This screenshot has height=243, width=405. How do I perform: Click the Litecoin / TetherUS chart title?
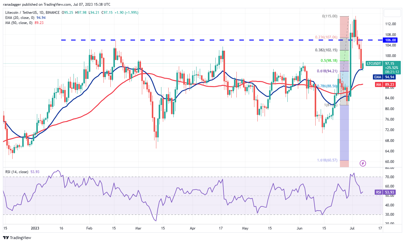pyautogui.click(x=31, y=13)
